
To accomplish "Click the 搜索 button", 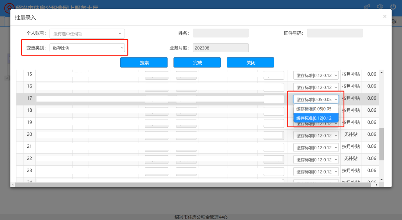I will pyautogui.click(x=144, y=63).
